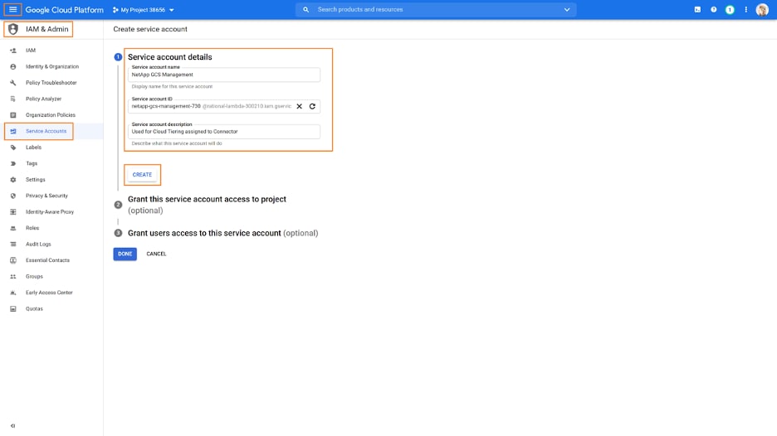The height and width of the screenshot is (436, 777).
Task: Expand the search bar dropdown arrow
Action: coord(567,10)
